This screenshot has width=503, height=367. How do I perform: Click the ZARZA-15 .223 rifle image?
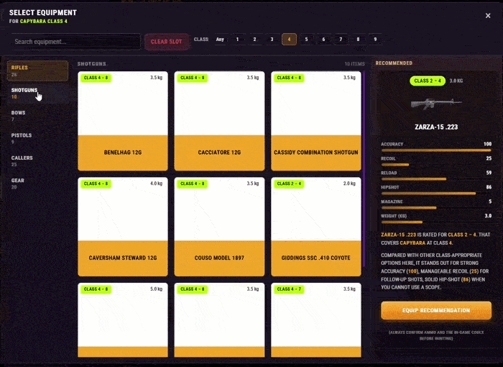pos(436,104)
